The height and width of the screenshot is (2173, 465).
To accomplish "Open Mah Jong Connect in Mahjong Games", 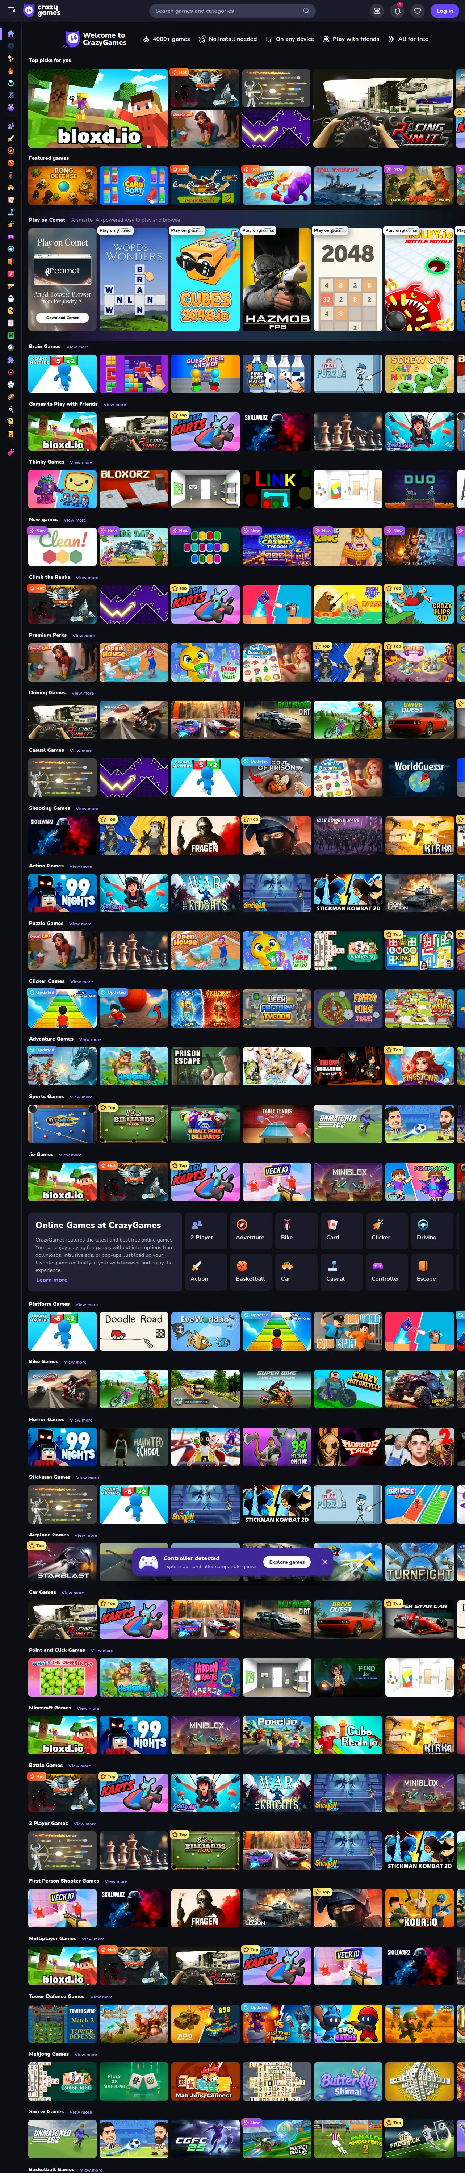I will click(205, 2081).
